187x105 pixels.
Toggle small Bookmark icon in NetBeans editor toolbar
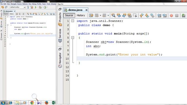click(x=47, y=14)
